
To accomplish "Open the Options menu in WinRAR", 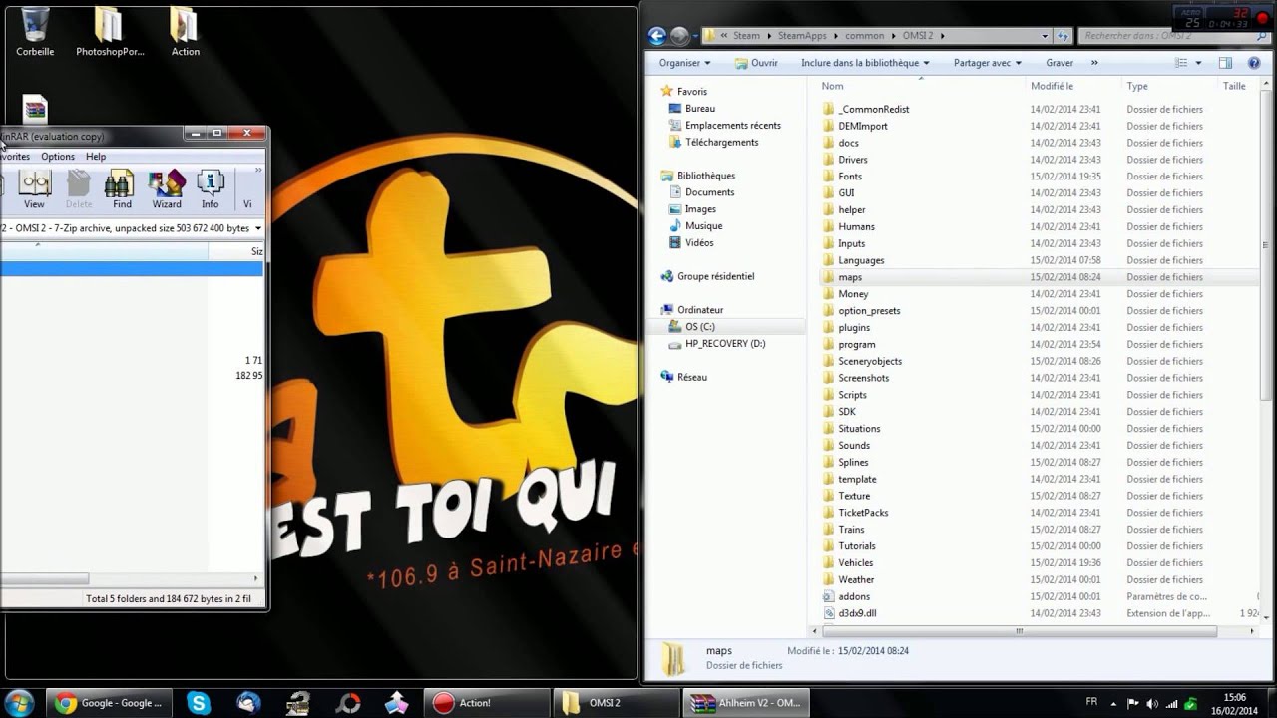I will [58, 157].
